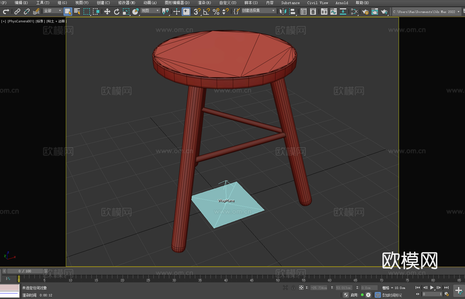
Task: Open the 粘土 + 边面 viewport label
Action: click(x=56, y=21)
